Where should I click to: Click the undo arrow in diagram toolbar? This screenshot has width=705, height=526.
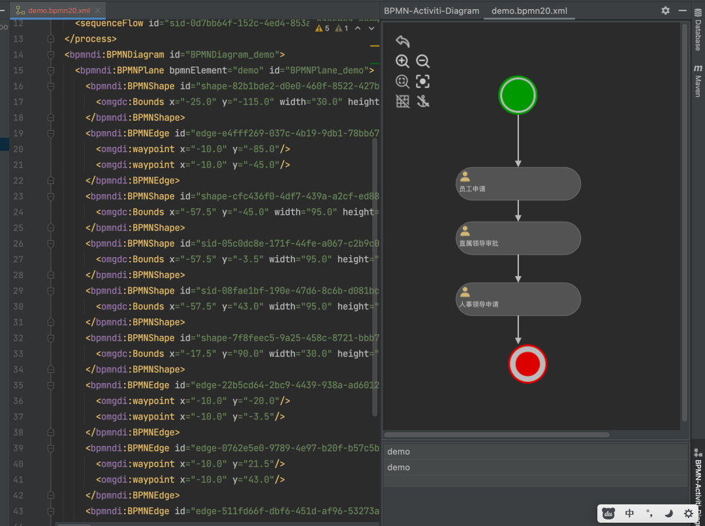pyautogui.click(x=402, y=41)
